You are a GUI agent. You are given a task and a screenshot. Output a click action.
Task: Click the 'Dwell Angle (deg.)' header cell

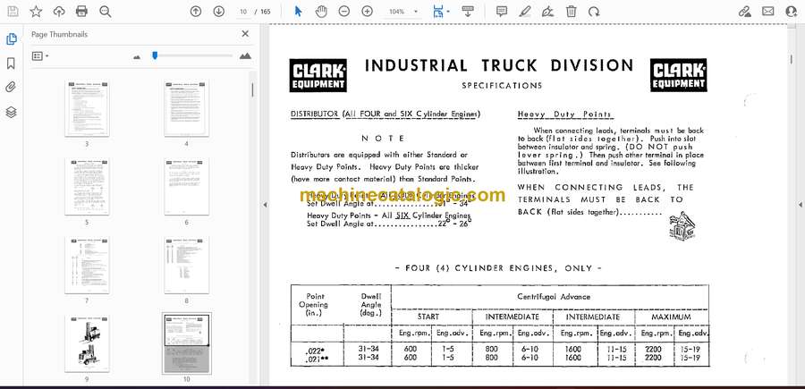(x=370, y=304)
